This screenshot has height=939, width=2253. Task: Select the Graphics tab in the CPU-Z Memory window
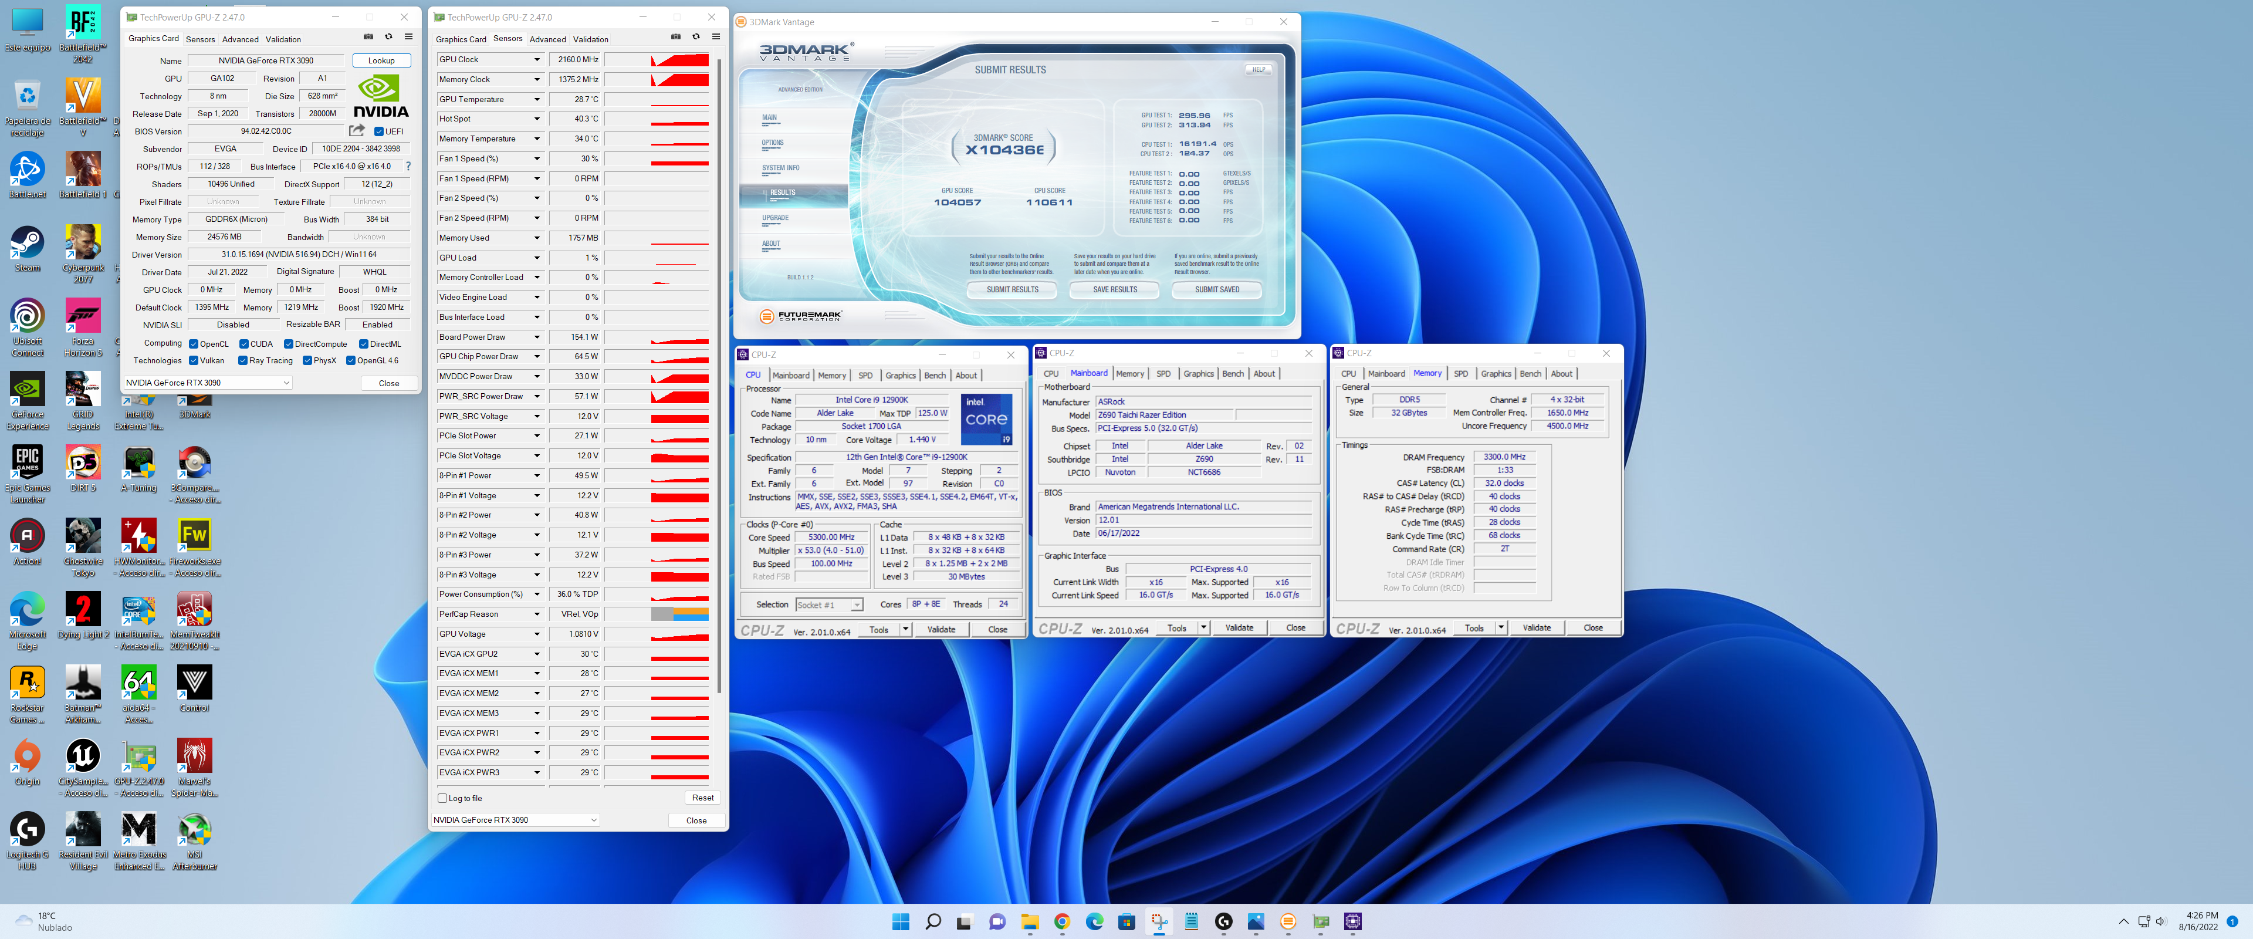pyautogui.click(x=1496, y=374)
